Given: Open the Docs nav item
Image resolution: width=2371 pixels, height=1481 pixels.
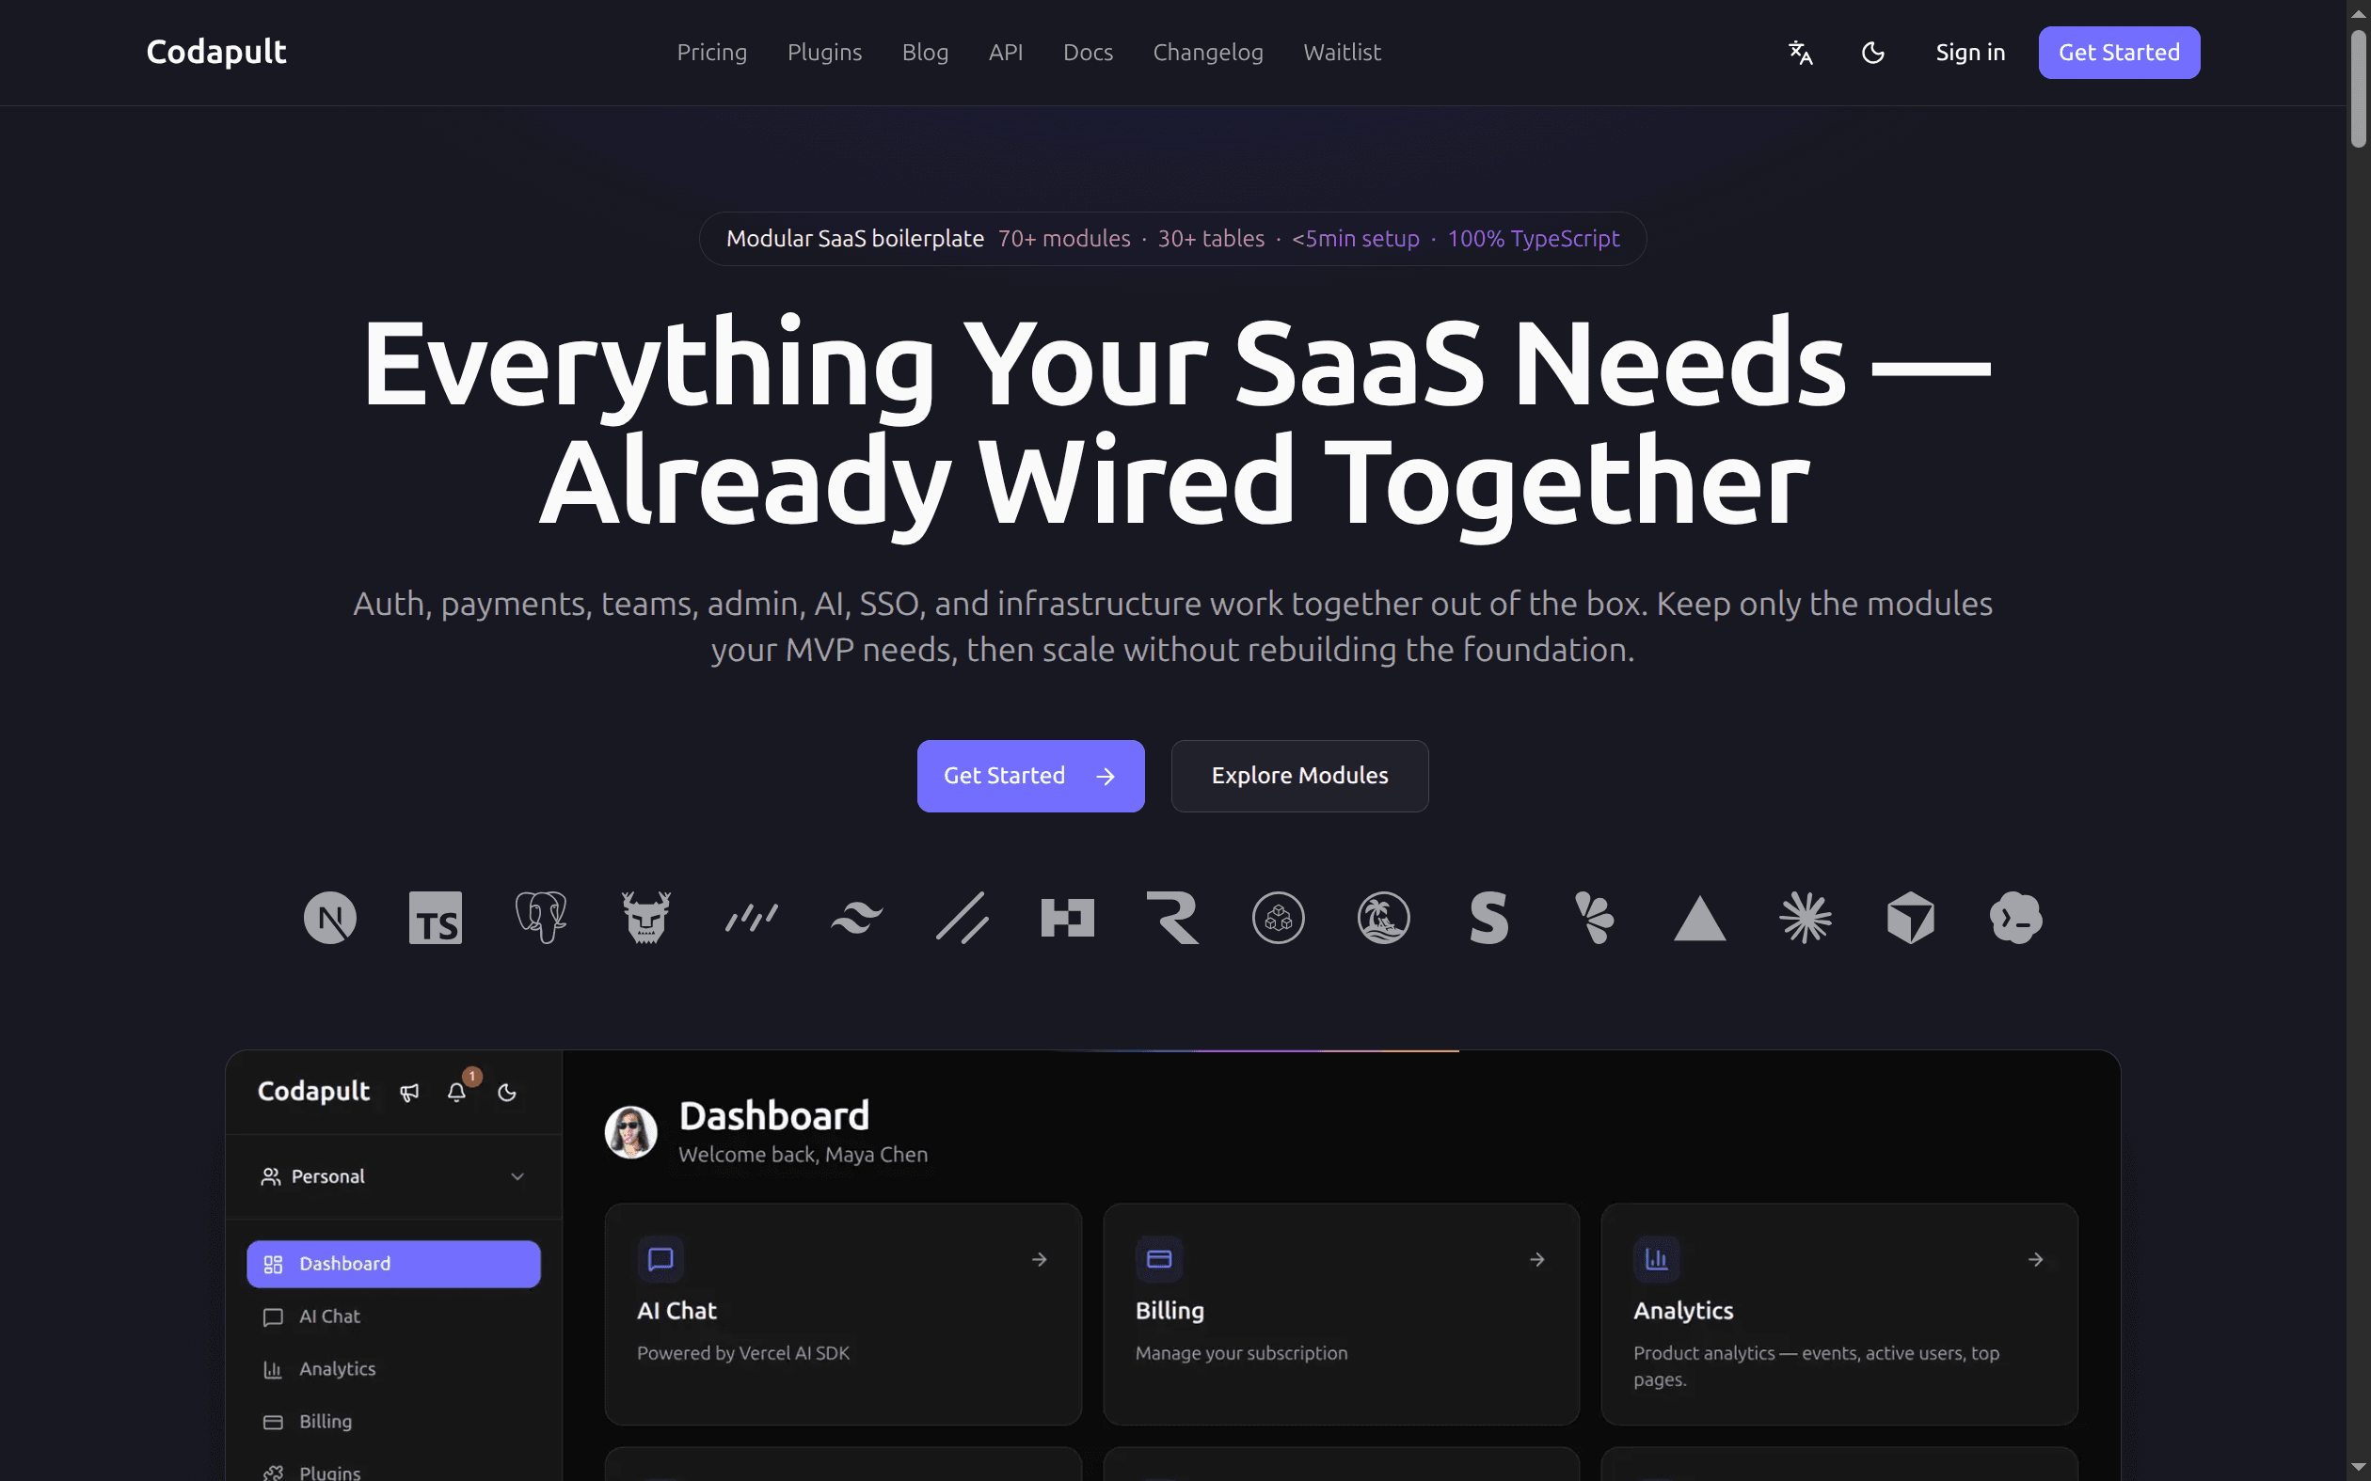Looking at the screenshot, I should pyautogui.click(x=1089, y=52).
